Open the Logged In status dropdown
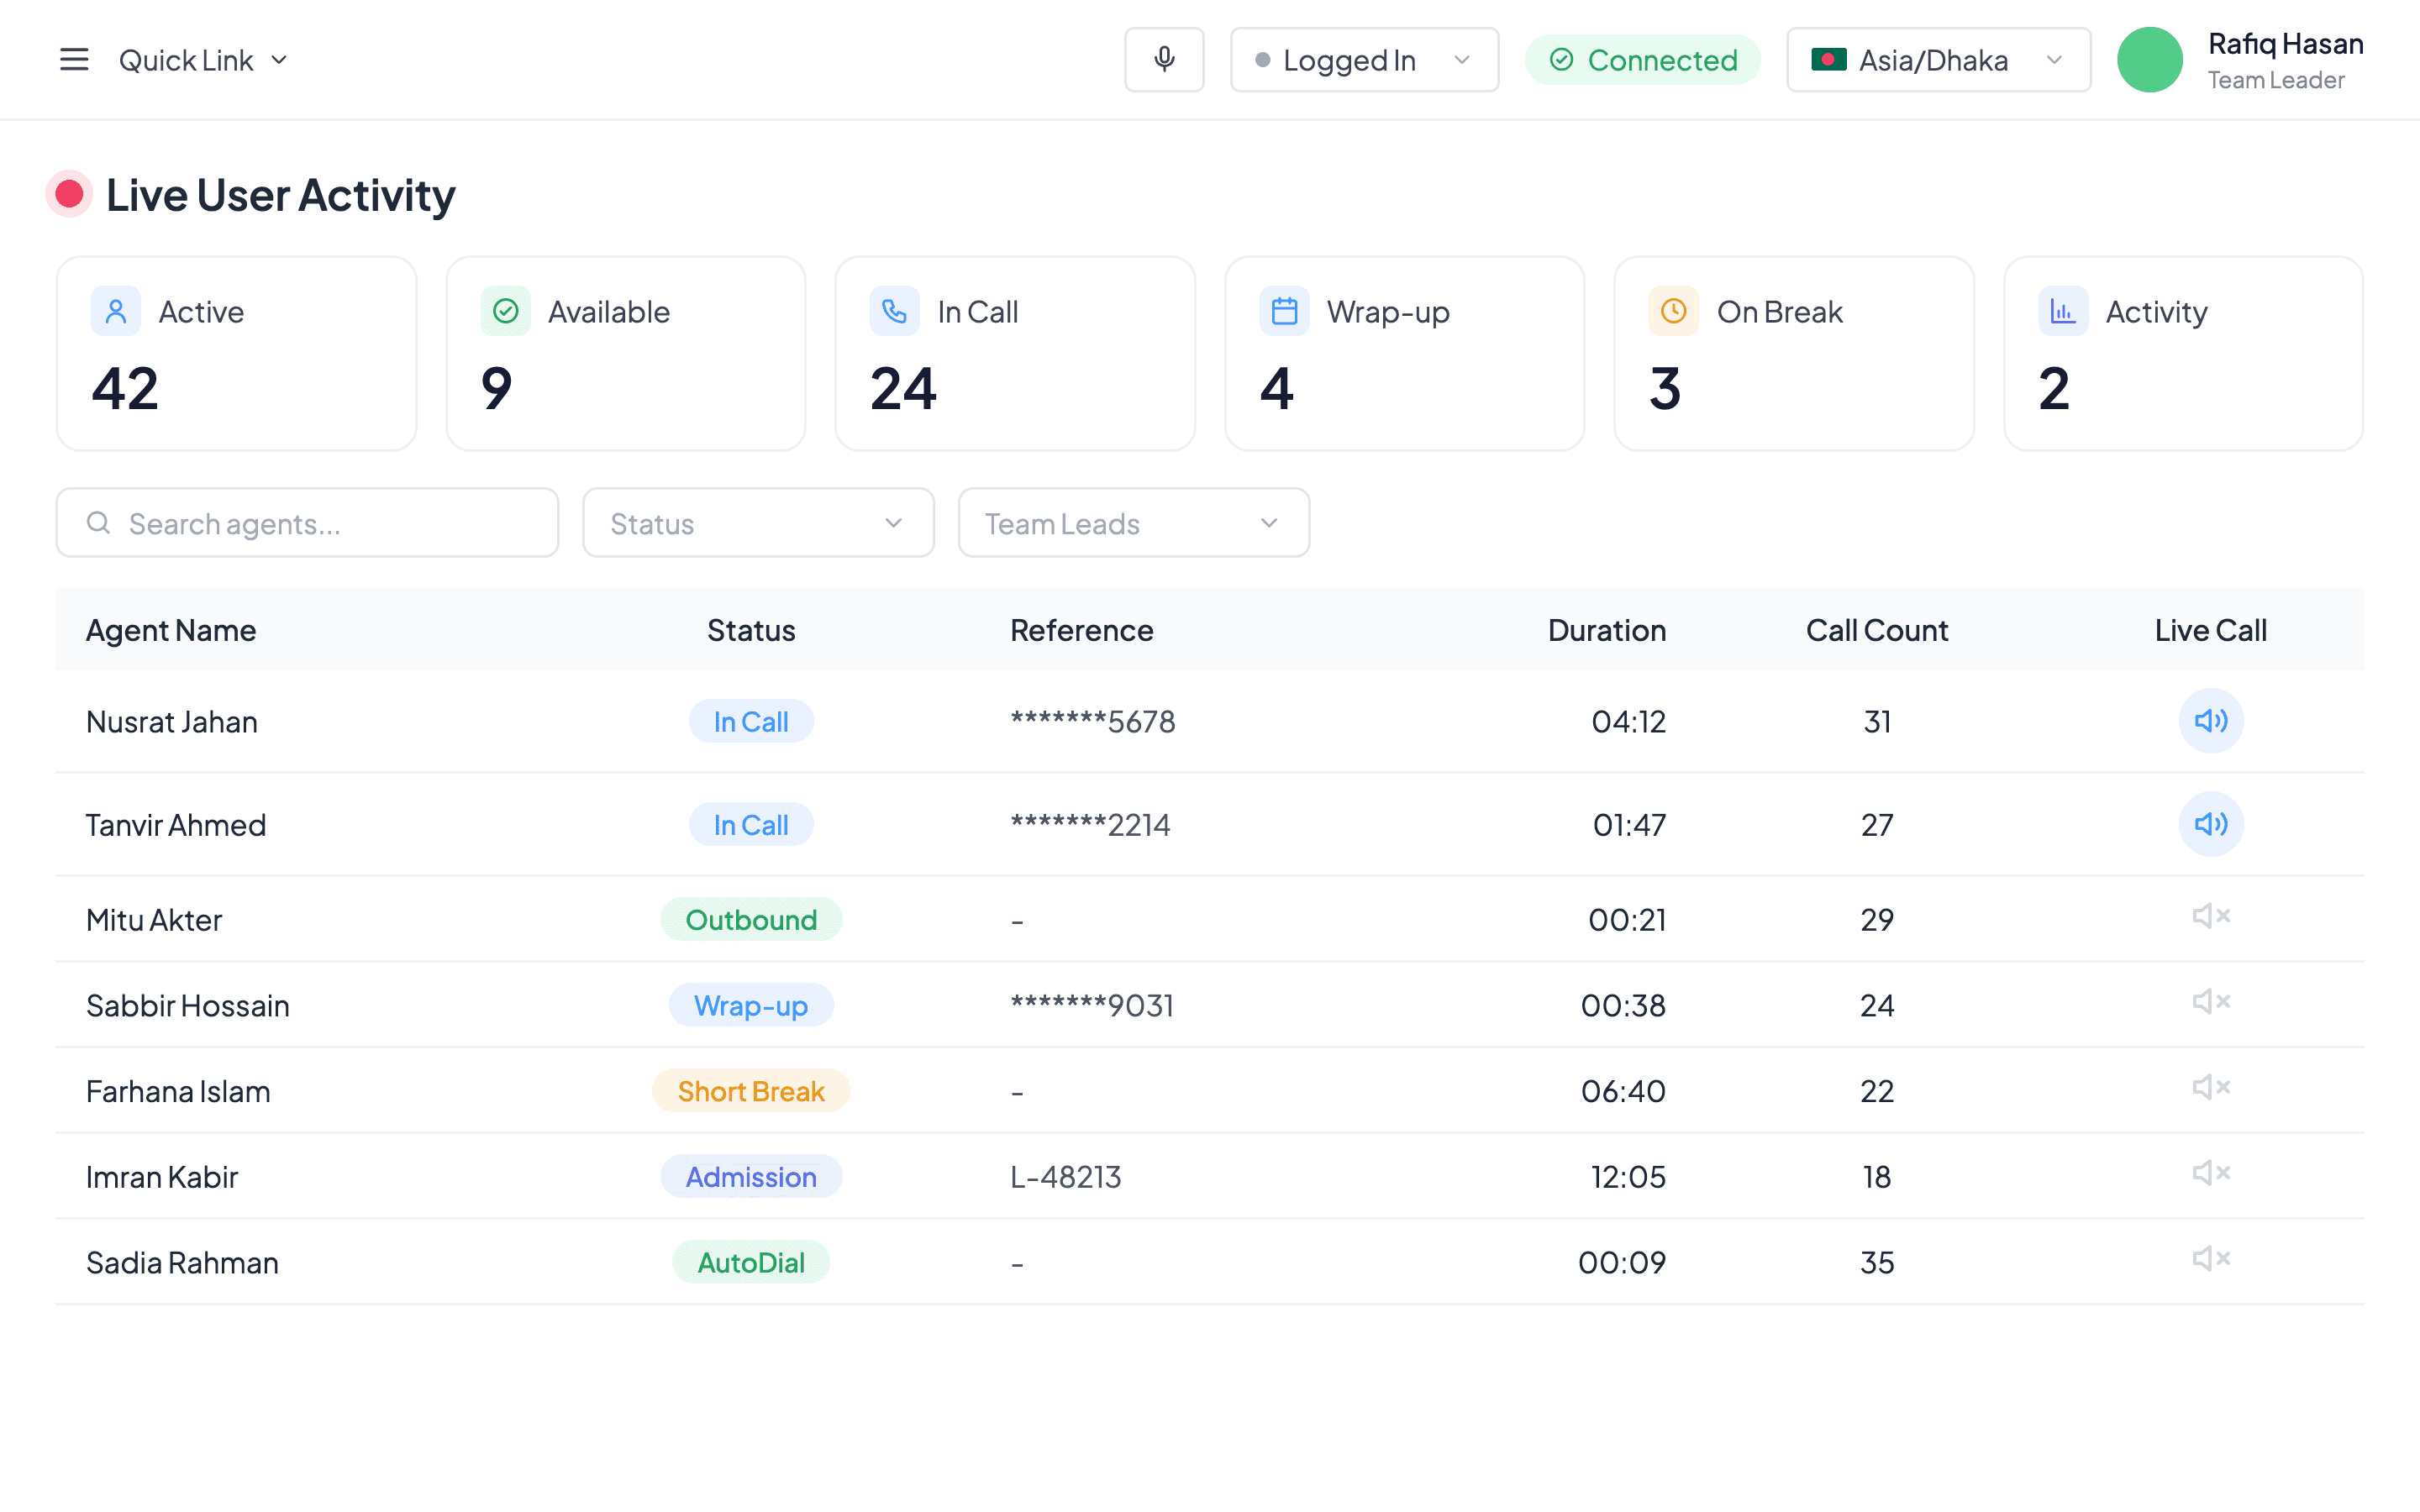The image size is (2420, 1512). (1364, 60)
